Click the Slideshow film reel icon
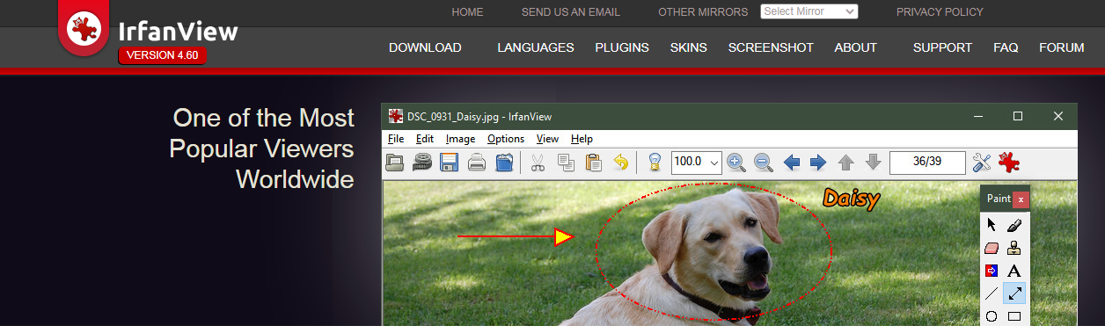This screenshot has height=333, width=1105. [x=422, y=162]
